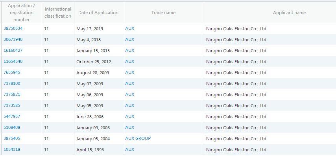This screenshot has width=336, height=156.
Task: Open registration number 5108408
Action: click(12, 127)
